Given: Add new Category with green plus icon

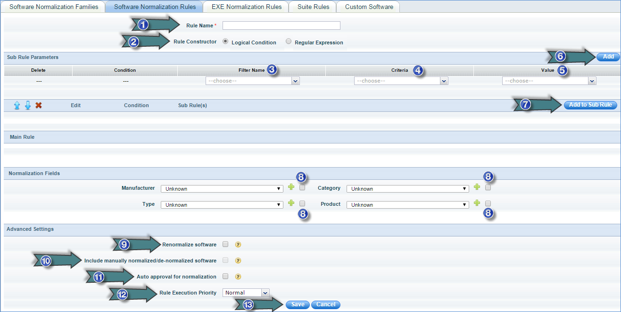Looking at the screenshot, I should coord(477,187).
